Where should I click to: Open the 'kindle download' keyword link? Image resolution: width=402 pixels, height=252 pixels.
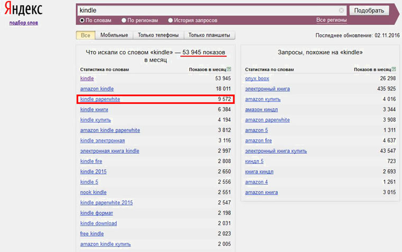(x=98, y=223)
